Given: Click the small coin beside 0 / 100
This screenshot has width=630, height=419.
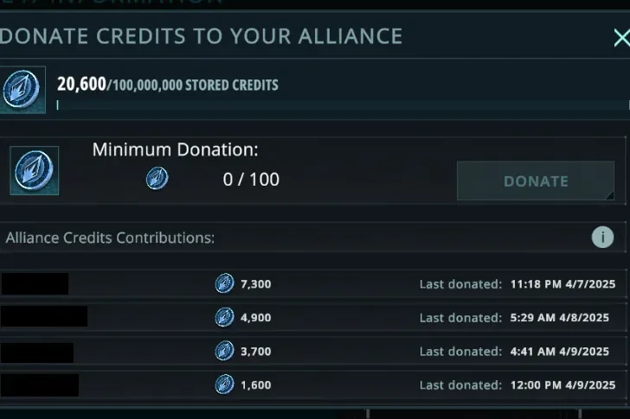Looking at the screenshot, I should [157, 180].
